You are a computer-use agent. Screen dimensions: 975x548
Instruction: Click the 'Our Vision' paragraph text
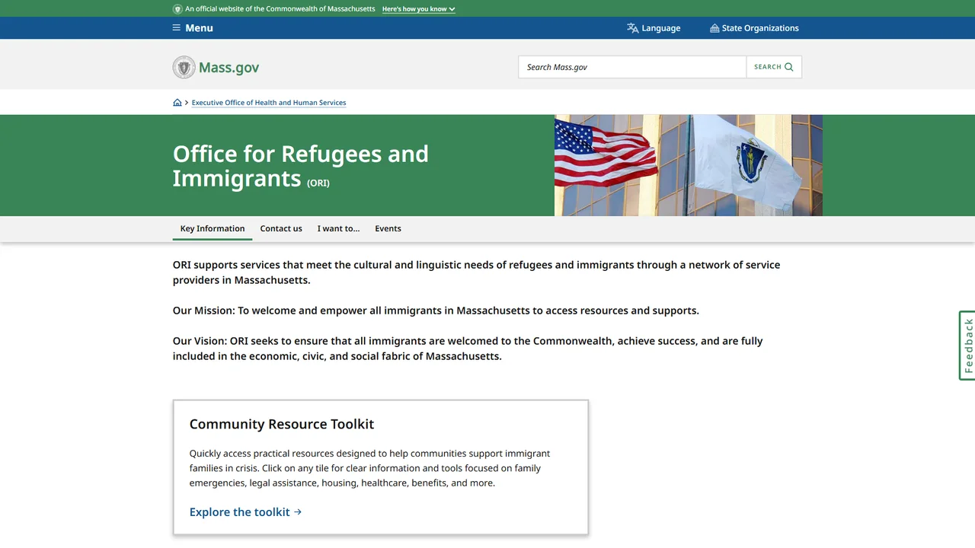point(468,349)
